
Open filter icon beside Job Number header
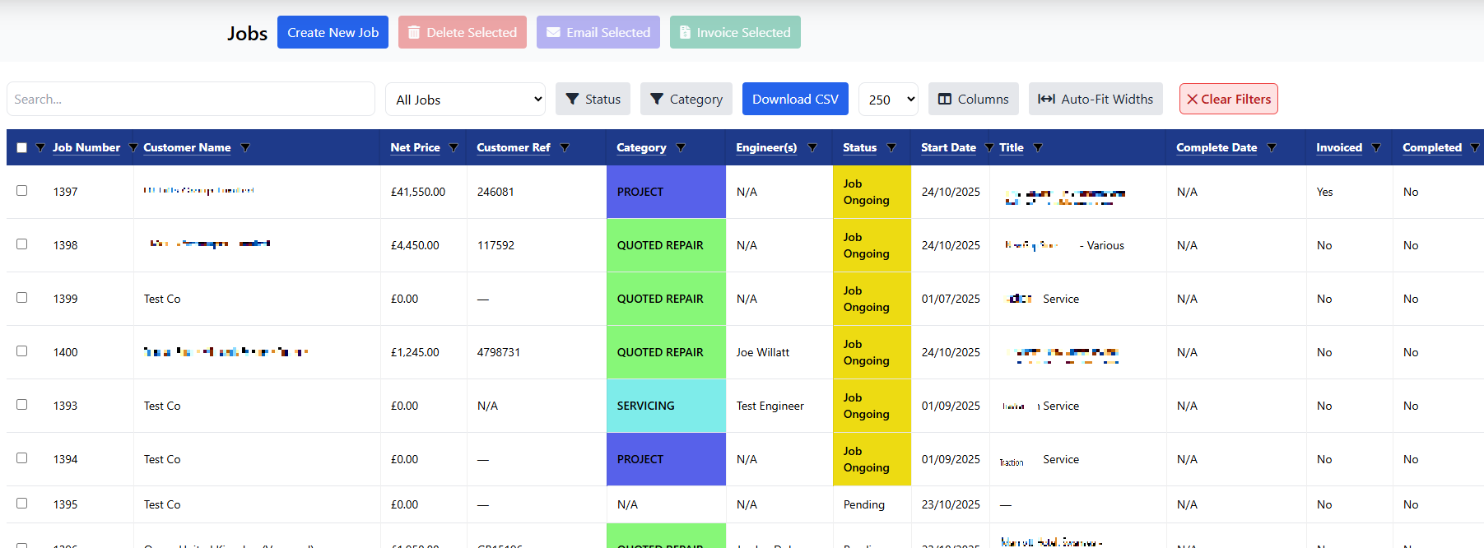tap(133, 148)
